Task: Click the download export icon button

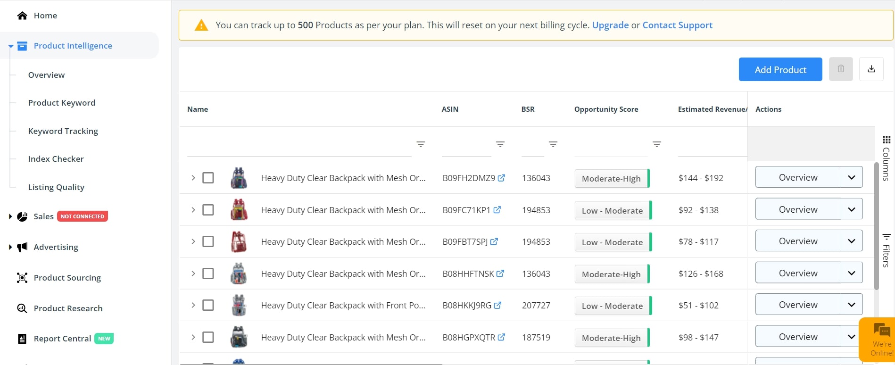Action: coord(871,69)
